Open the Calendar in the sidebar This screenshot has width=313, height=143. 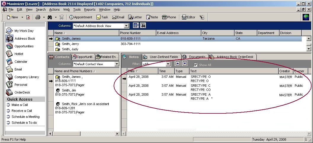click(17, 62)
